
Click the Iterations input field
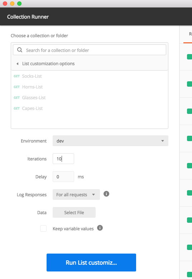pyautogui.click(x=63, y=159)
